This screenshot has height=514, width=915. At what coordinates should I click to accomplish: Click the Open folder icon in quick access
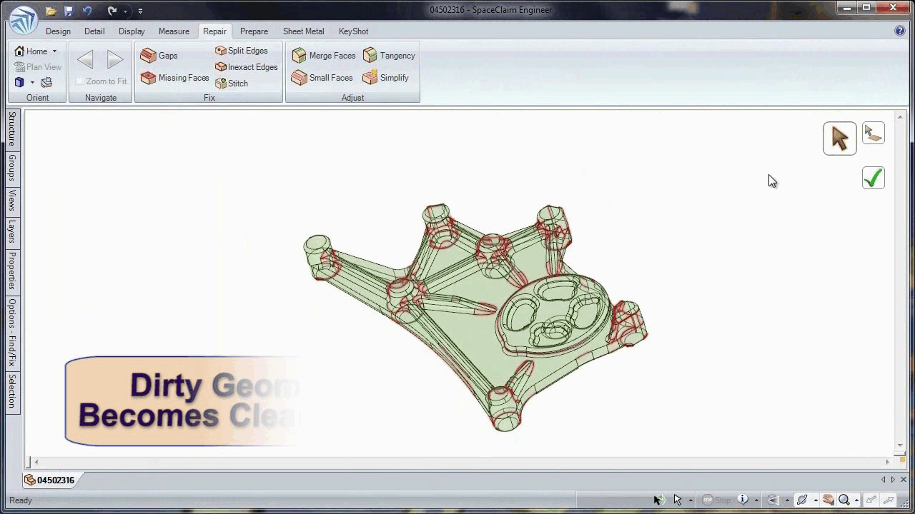click(x=51, y=11)
